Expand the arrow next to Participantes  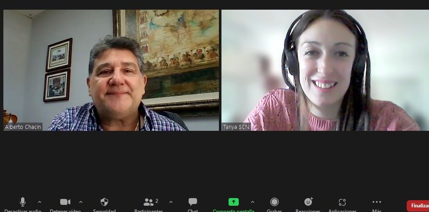coord(171,202)
